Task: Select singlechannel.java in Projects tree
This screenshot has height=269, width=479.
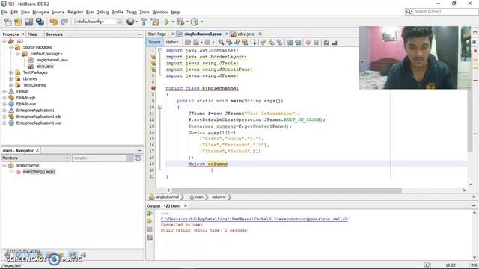Action: [x=52, y=60]
